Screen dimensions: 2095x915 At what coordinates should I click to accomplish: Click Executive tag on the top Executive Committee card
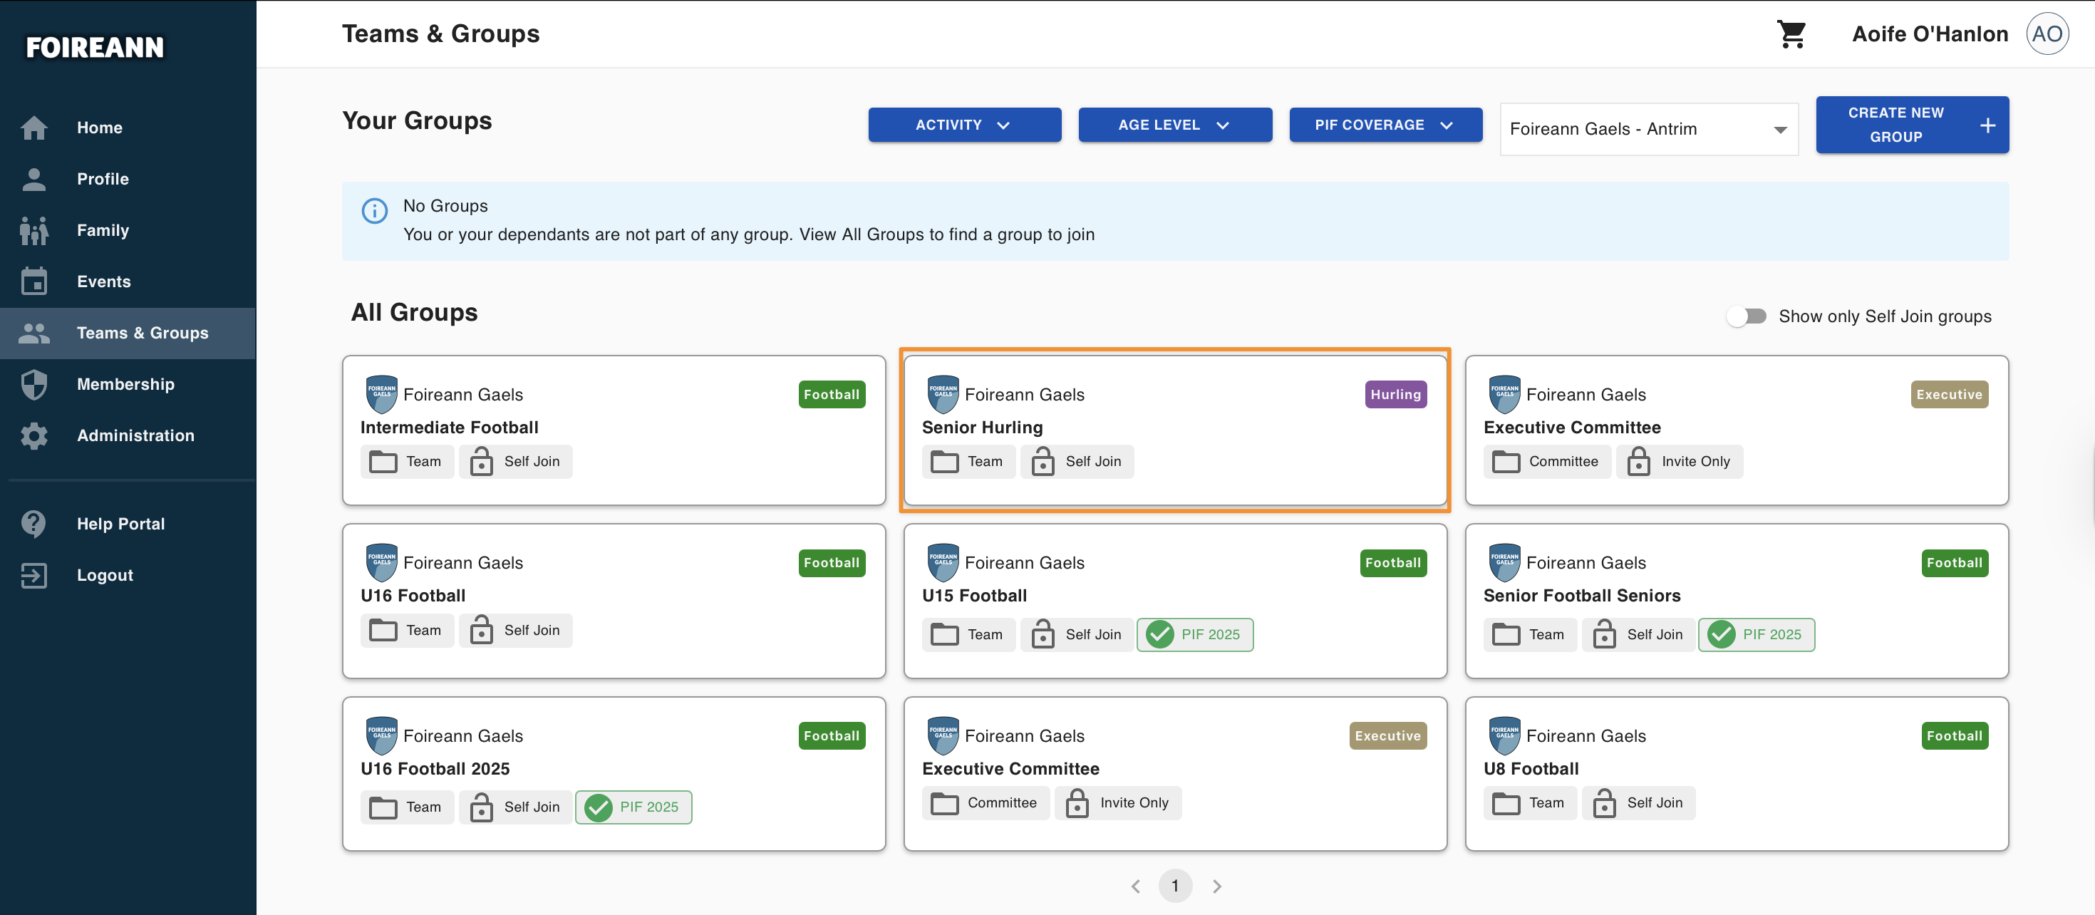(1949, 395)
